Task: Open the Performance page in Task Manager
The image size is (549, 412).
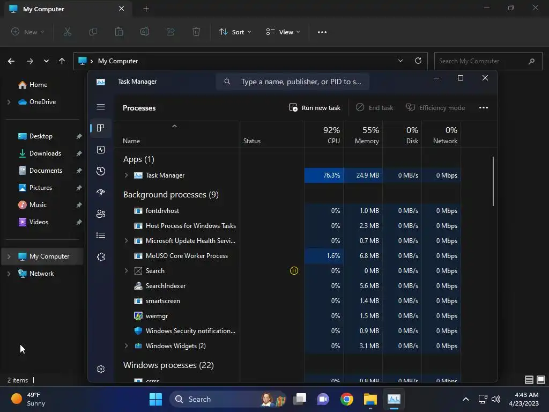Action: [x=101, y=150]
